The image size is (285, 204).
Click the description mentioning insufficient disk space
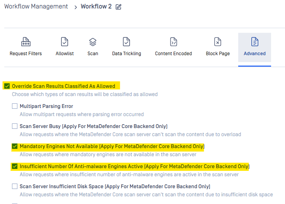click(x=146, y=195)
